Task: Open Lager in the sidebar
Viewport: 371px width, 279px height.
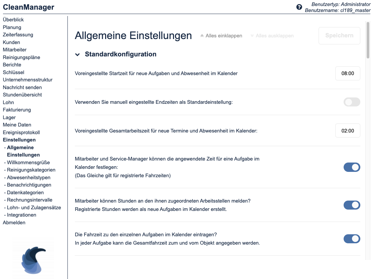Action: click(9, 117)
